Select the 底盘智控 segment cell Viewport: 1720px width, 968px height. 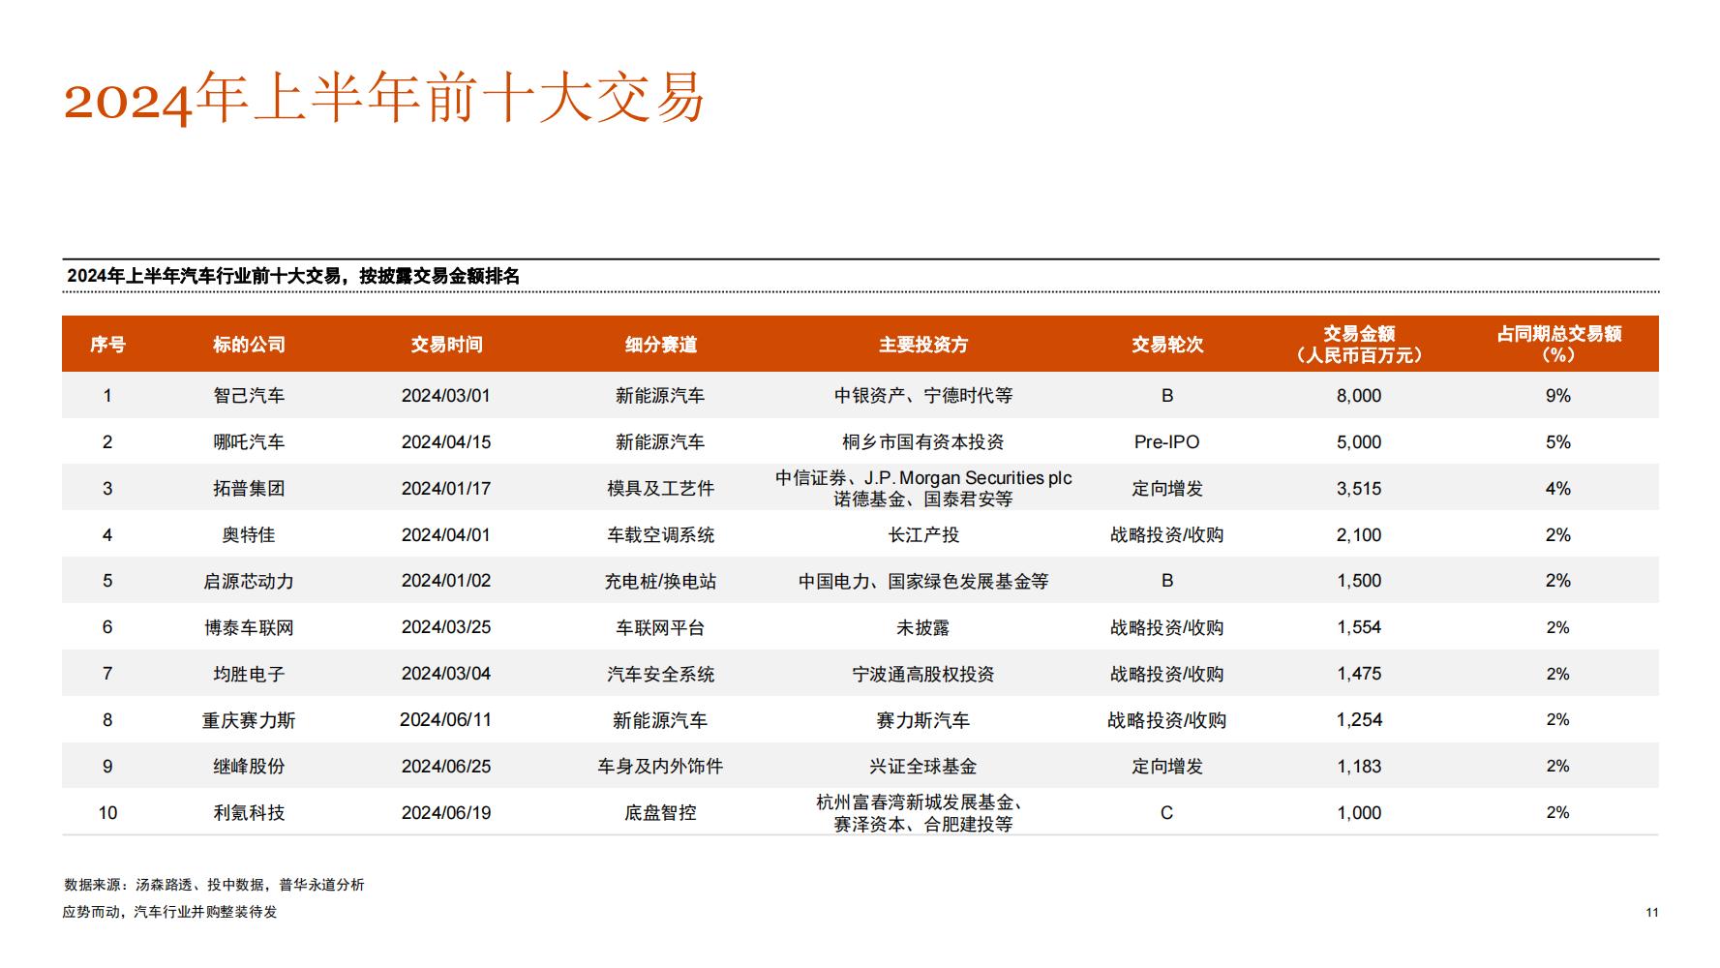click(x=660, y=813)
